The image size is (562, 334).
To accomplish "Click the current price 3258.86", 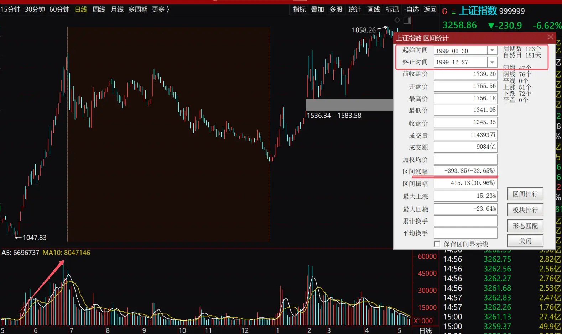I will tap(459, 25).
